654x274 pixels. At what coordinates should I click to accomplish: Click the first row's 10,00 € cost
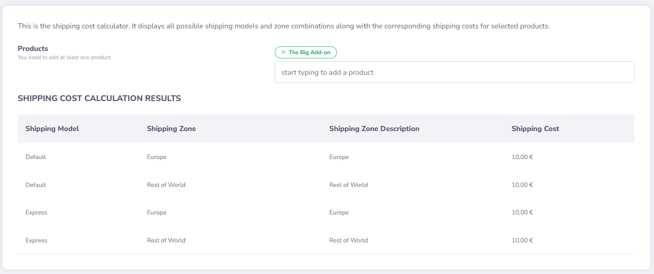522,157
